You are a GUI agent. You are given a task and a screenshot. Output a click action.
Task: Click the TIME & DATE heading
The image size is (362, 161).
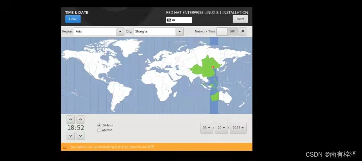(x=77, y=12)
